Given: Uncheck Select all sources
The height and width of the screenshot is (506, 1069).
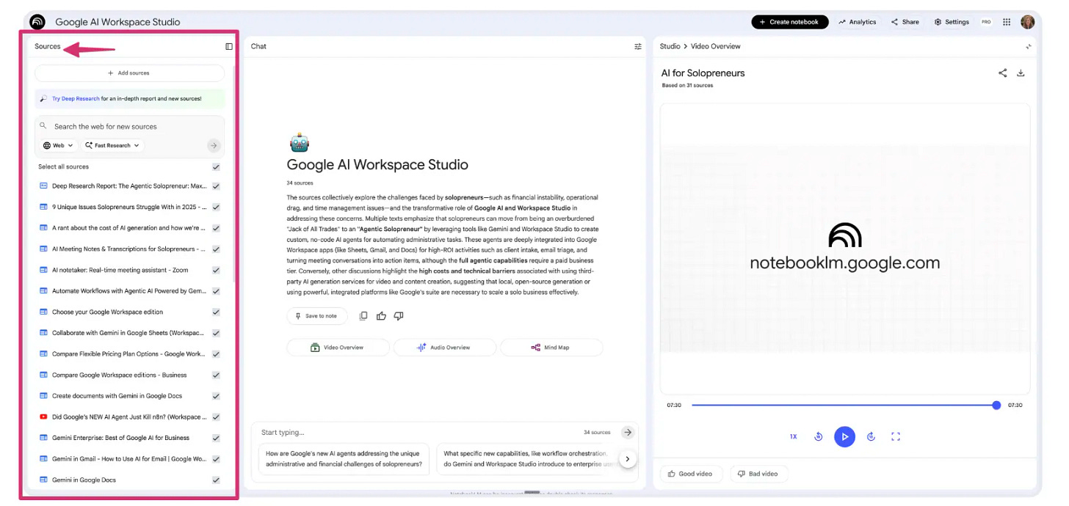Looking at the screenshot, I should [215, 166].
